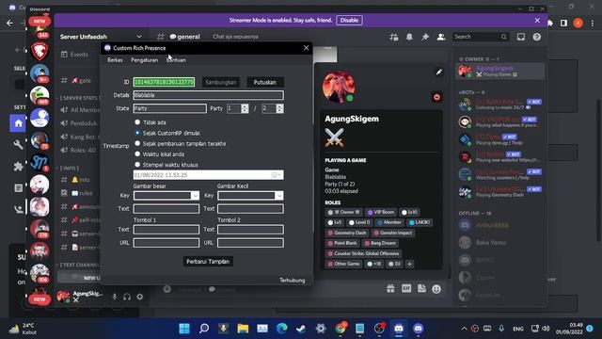Open the gift icon in chat bar
This screenshot has width=602, height=339.
tap(390, 289)
